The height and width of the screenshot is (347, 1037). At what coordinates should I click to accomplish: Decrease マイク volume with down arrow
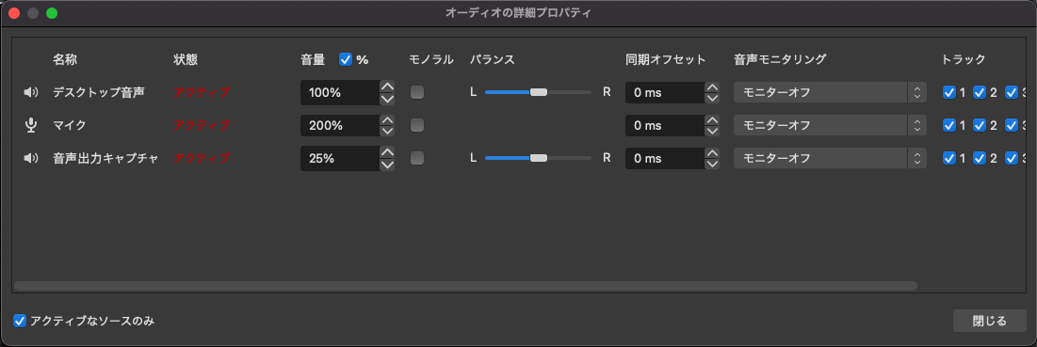[387, 132]
